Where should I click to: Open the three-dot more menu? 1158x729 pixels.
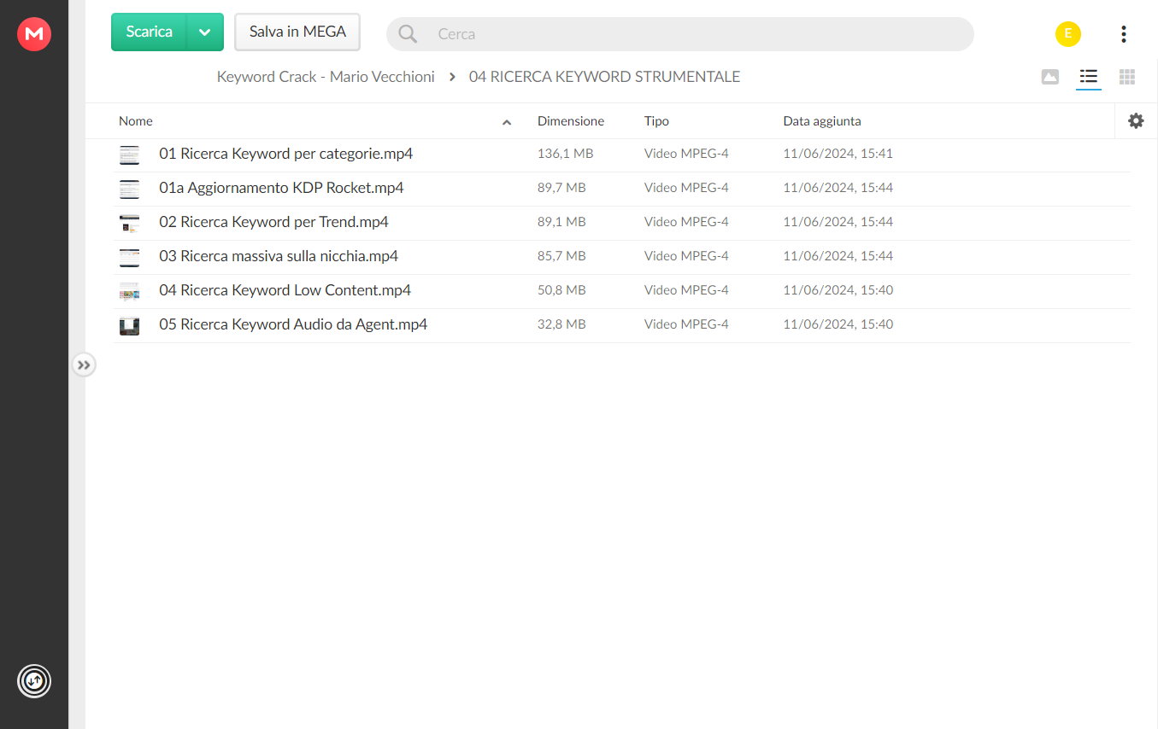(1123, 34)
